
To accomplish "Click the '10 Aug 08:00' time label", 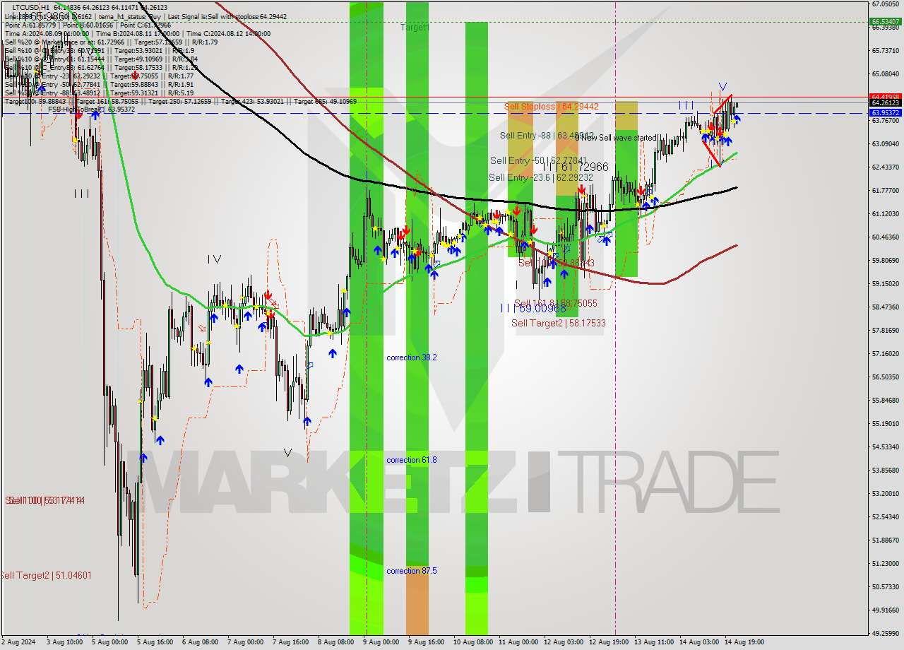I will (473, 642).
